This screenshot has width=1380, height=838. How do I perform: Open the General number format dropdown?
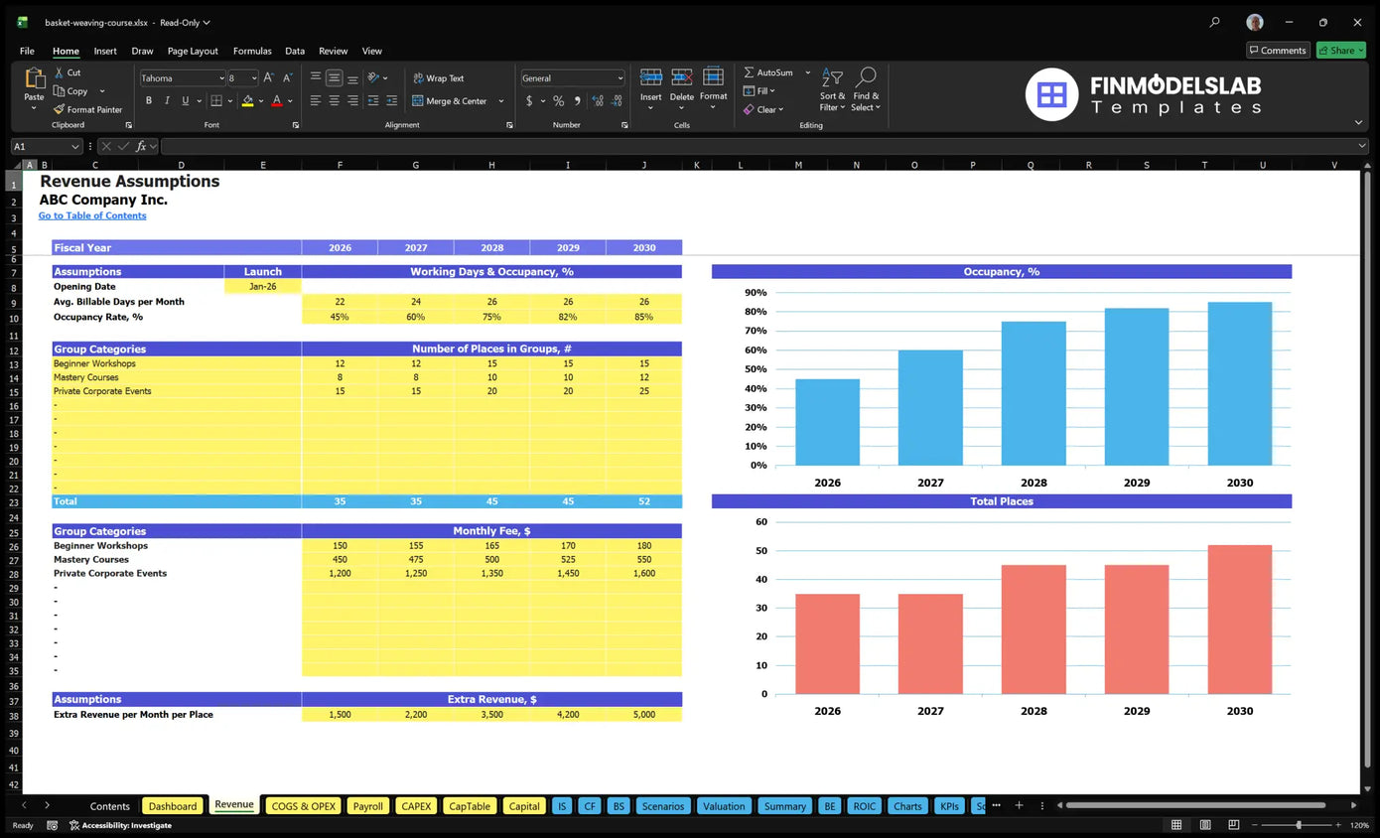point(621,77)
